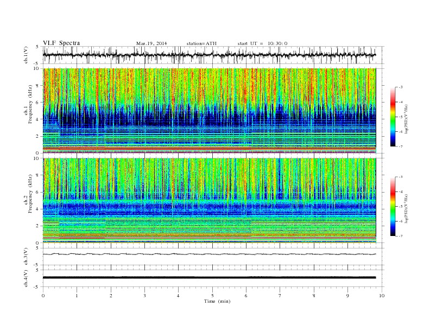The height and width of the screenshot is (332, 430).
Task: Click the date 'Mar.19, 2014'
Action: 151,43
